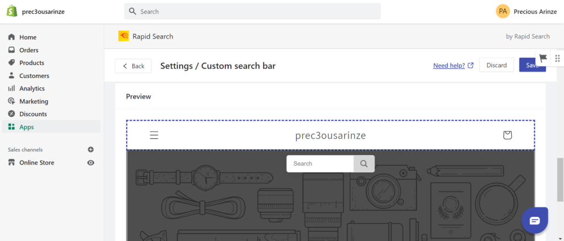The image size is (564, 241).
Task: Click the Products tag icon
Action: tap(12, 63)
